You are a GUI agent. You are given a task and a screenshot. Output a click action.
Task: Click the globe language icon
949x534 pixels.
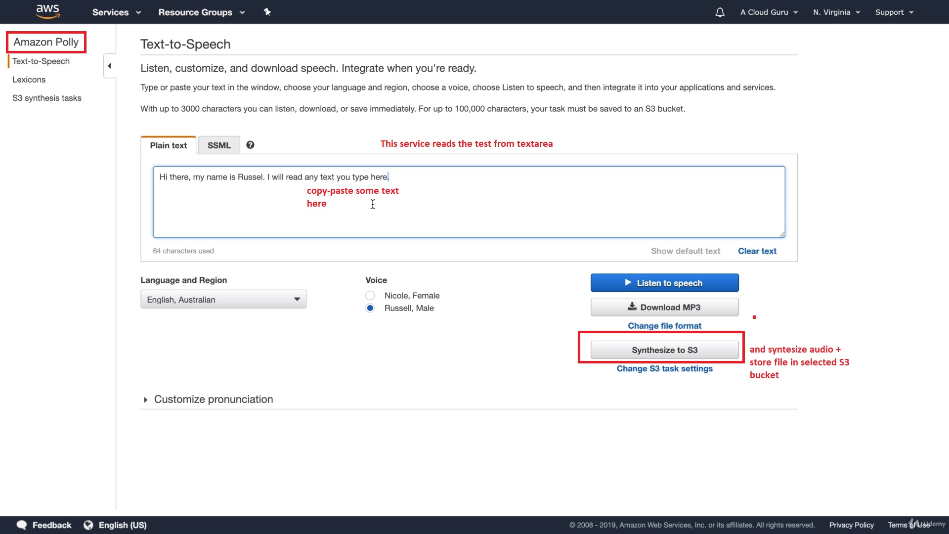coord(88,525)
